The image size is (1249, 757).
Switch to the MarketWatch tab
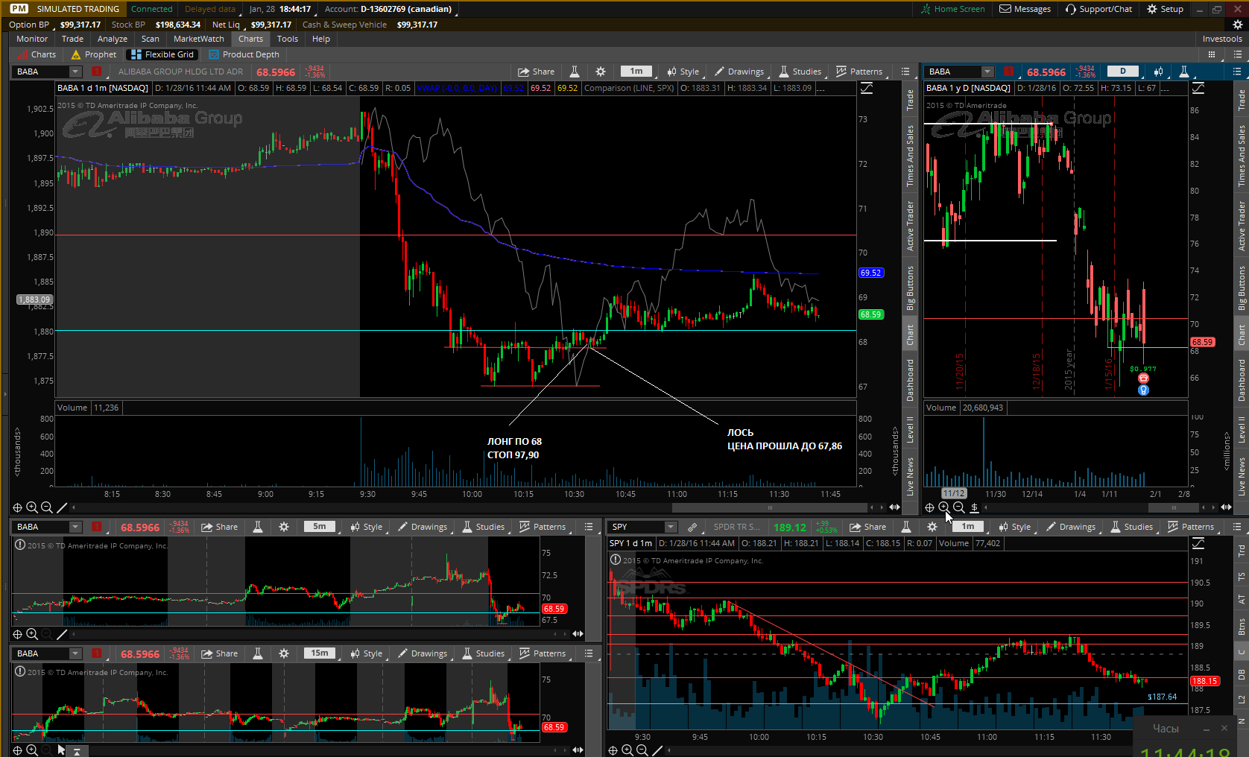(198, 39)
